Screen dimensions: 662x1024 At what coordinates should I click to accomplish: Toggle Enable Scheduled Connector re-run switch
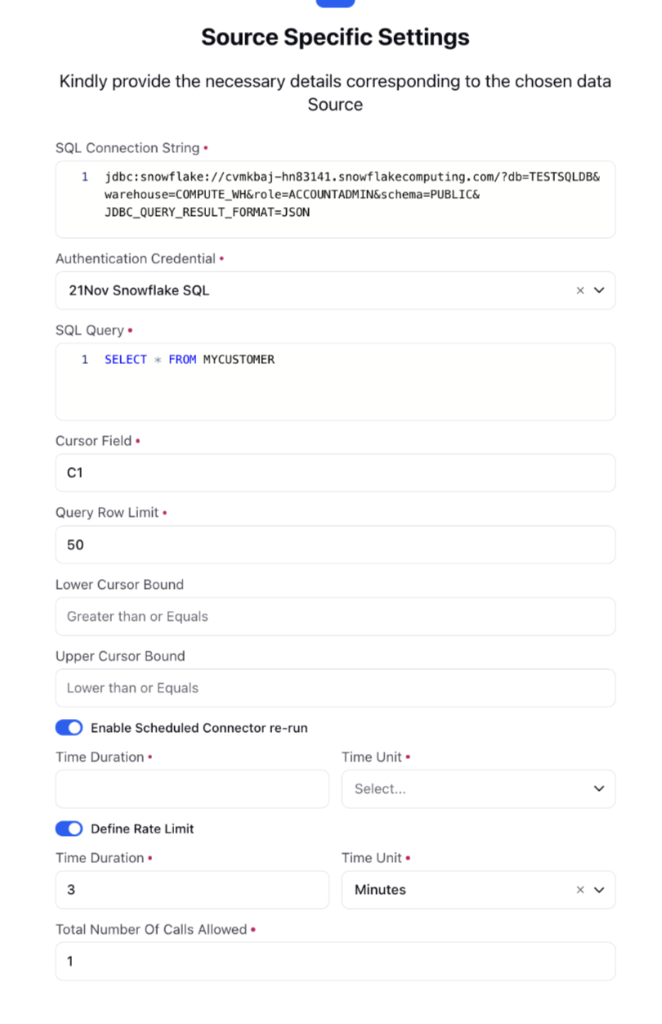point(69,728)
